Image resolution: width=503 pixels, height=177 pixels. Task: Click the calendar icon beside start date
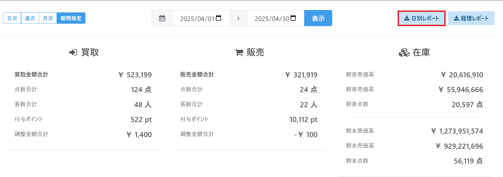pos(162,18)
